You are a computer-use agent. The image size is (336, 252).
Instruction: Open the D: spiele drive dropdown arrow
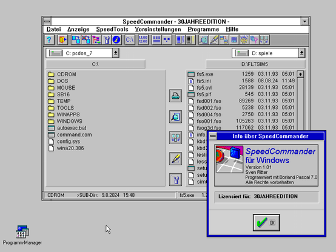301,53
